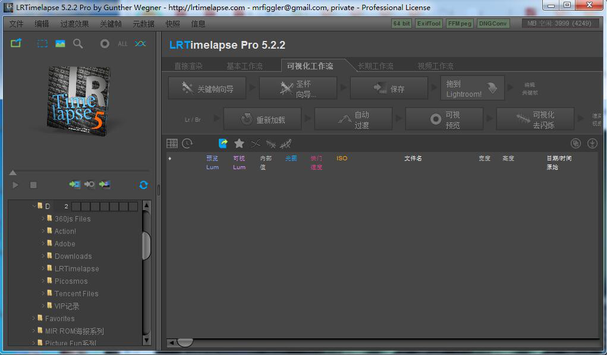Expand the Favorites folder arrow
Screen dimensions: 607x355
[34, 319]
